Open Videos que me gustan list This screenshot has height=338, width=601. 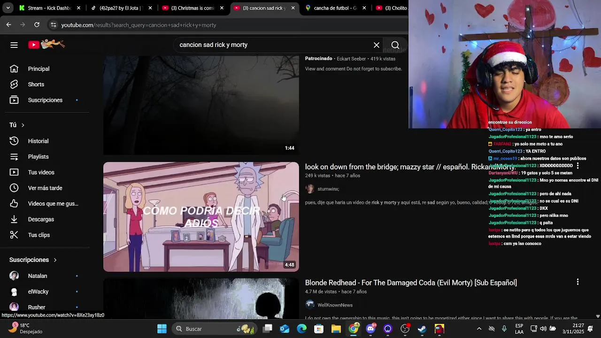coord(47,204)
